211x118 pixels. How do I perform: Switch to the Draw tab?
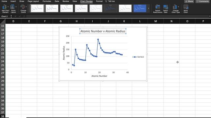(22, 1)
